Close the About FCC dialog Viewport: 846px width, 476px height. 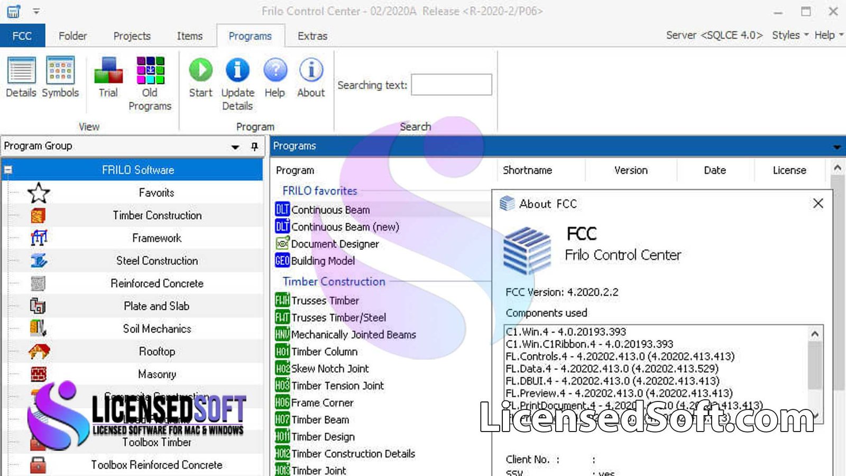818,204
